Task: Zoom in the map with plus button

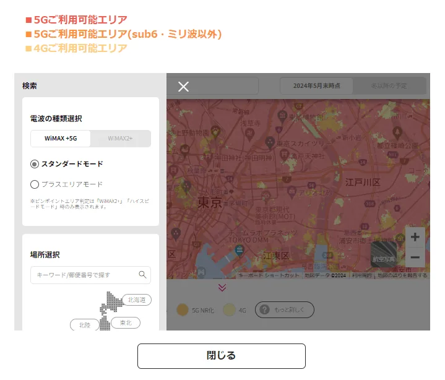Action: [415, 237]
